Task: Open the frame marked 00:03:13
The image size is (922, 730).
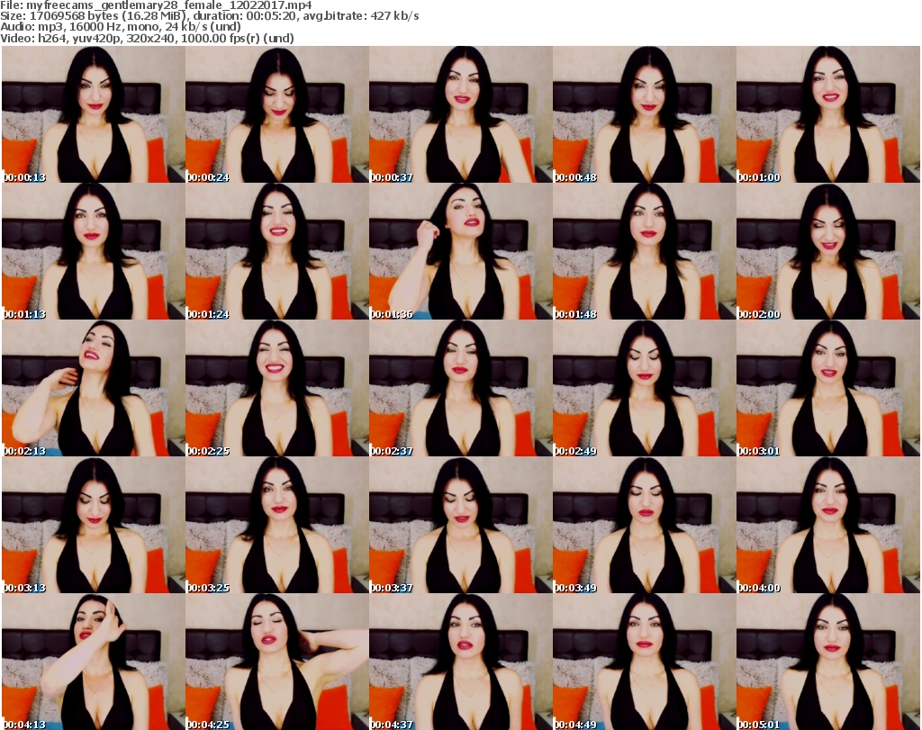Action: pyautogui.click(x=94, y=525)
